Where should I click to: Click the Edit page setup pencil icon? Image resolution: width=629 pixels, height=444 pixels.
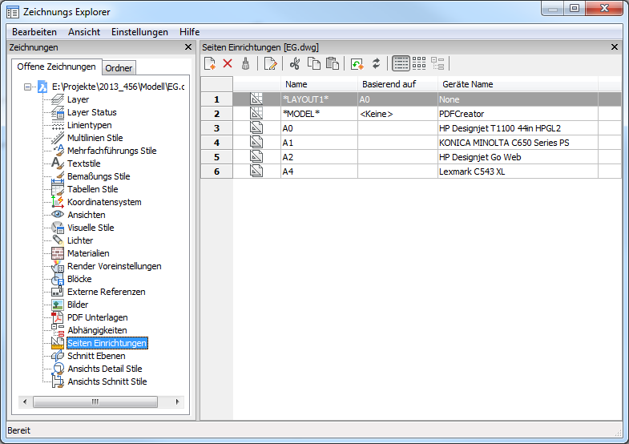point(271,63)
